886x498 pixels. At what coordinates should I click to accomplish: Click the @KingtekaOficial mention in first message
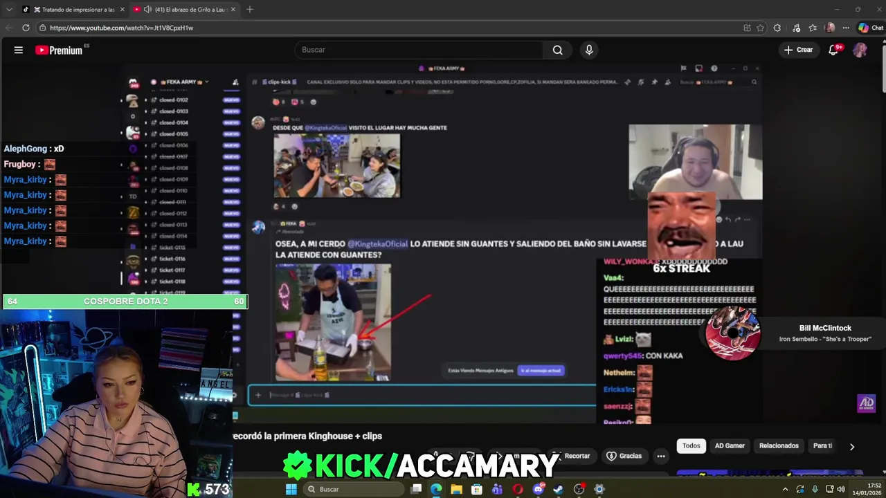(325, 128)
